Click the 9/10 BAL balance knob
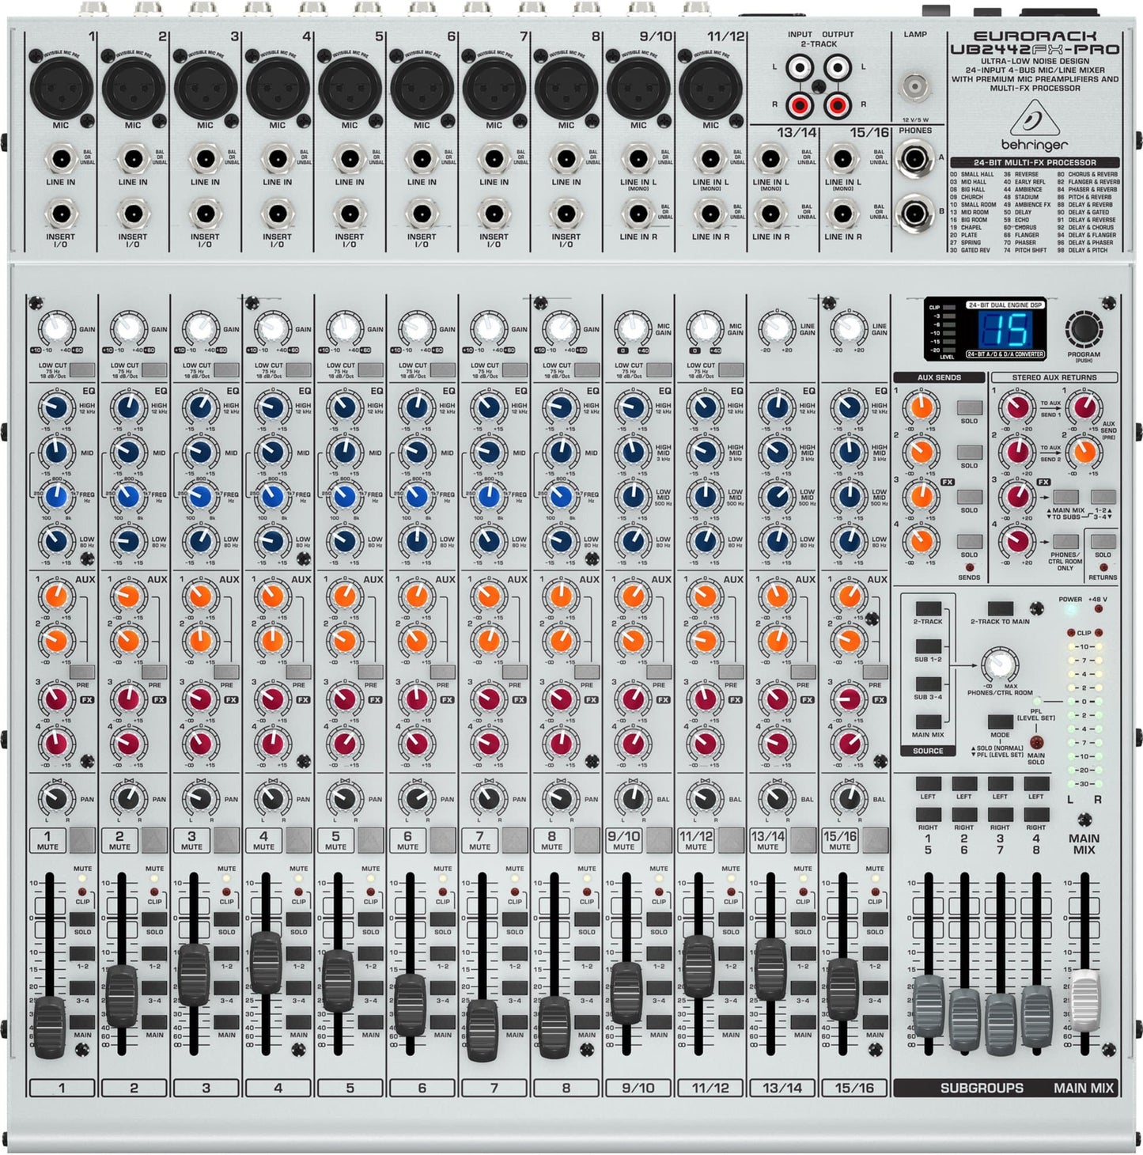1143x1155 pixels. tap(633, 799)
